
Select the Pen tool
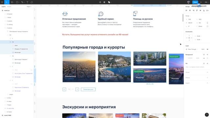[x=22, y=2]
